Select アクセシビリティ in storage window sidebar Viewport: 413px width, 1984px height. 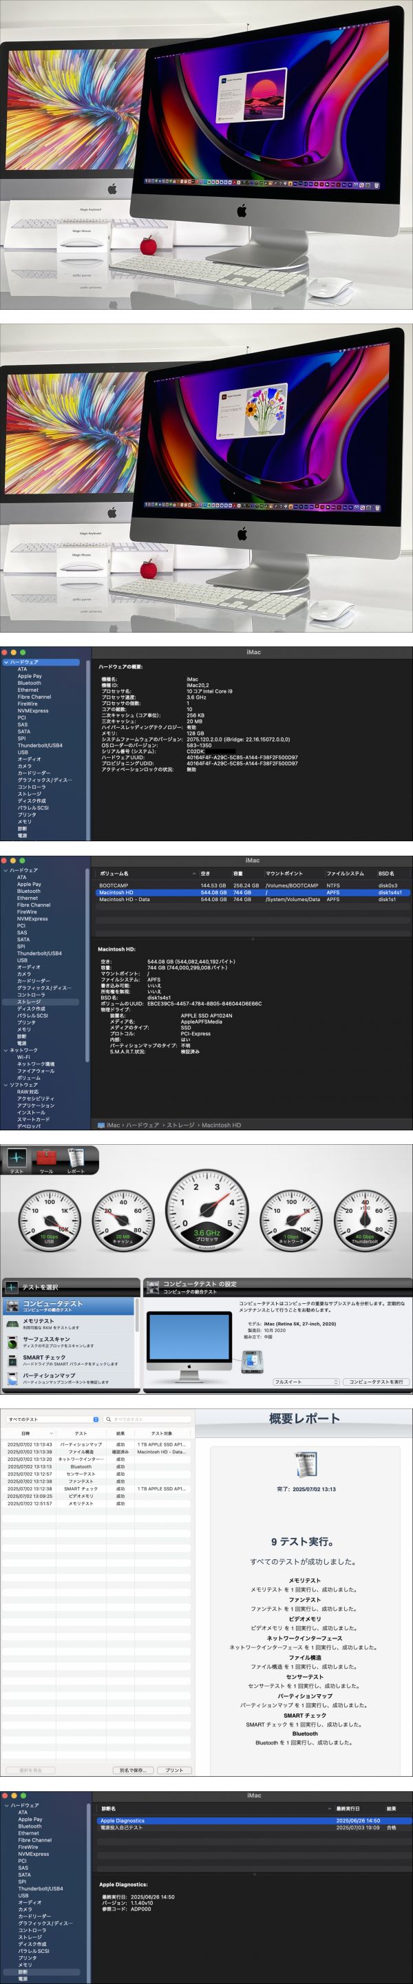pyautogui.click(x=35, y=1098)
